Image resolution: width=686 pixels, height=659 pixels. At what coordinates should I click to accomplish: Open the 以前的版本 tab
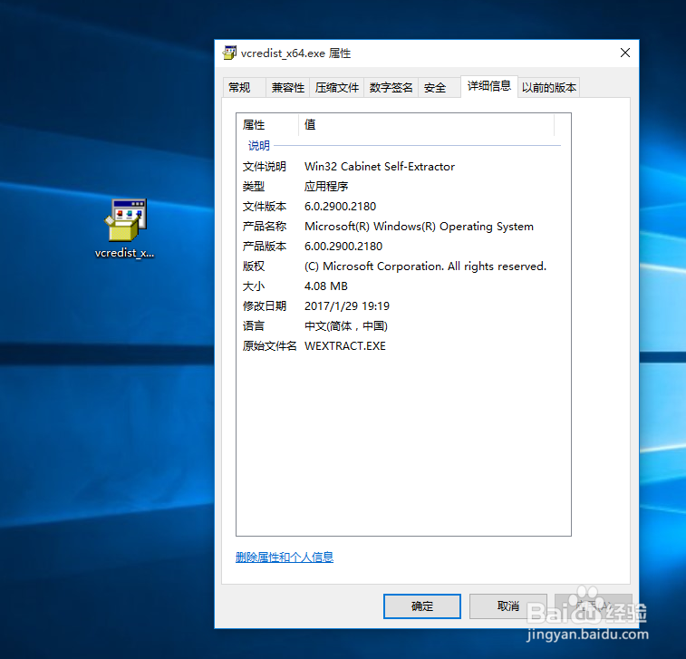point(548,88)
